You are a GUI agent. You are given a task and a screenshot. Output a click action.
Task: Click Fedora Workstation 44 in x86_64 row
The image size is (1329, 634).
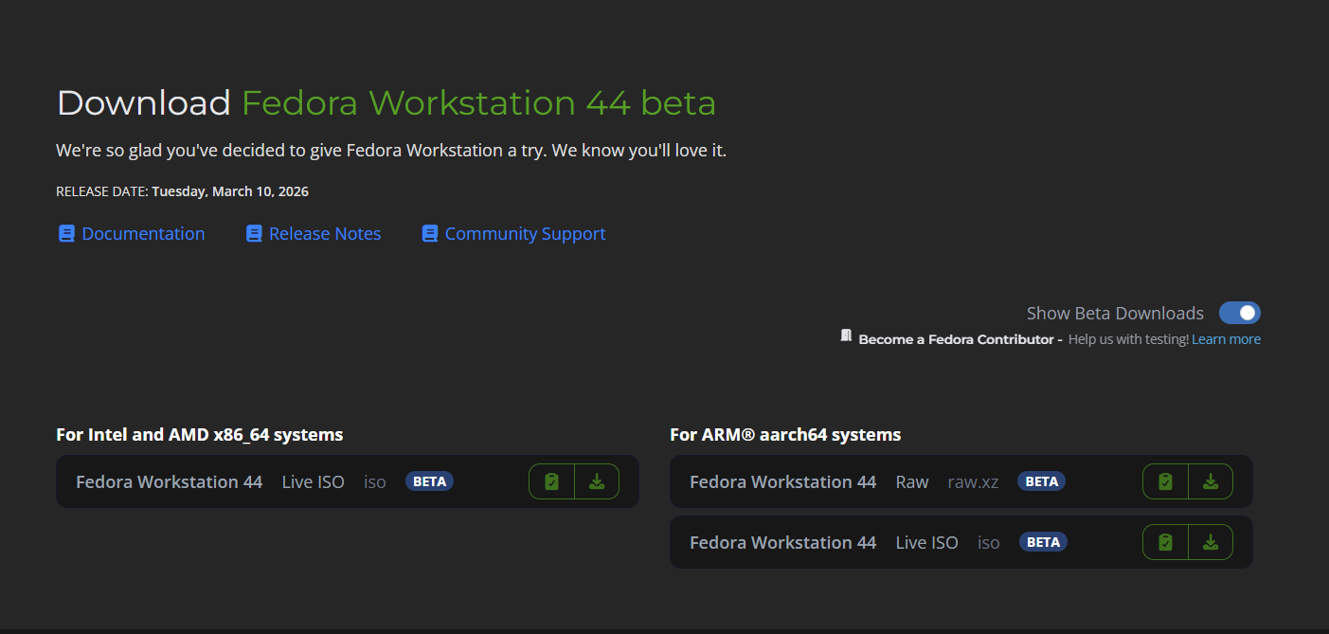click(x=169, y=481)
